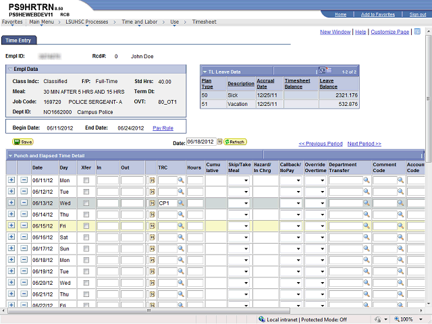Image resolution: width=432 pixels, height=324 pixels.
Task: Open Callback/NoPay dropdown for 06/13/12
Action: coord(290,203)
